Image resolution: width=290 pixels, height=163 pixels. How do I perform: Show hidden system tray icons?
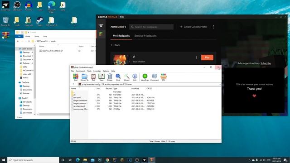coord(249,160)
